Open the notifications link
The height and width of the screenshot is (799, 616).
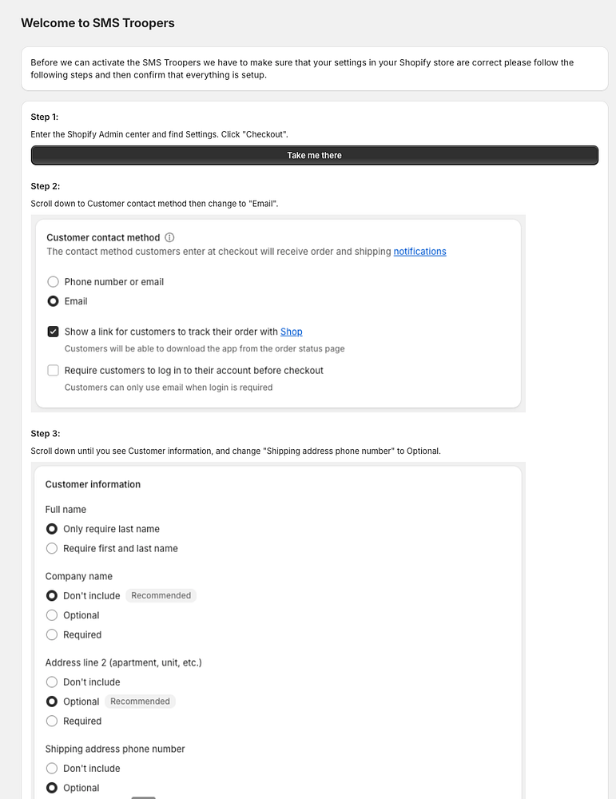pyautogui.click(x=419, y=252)
